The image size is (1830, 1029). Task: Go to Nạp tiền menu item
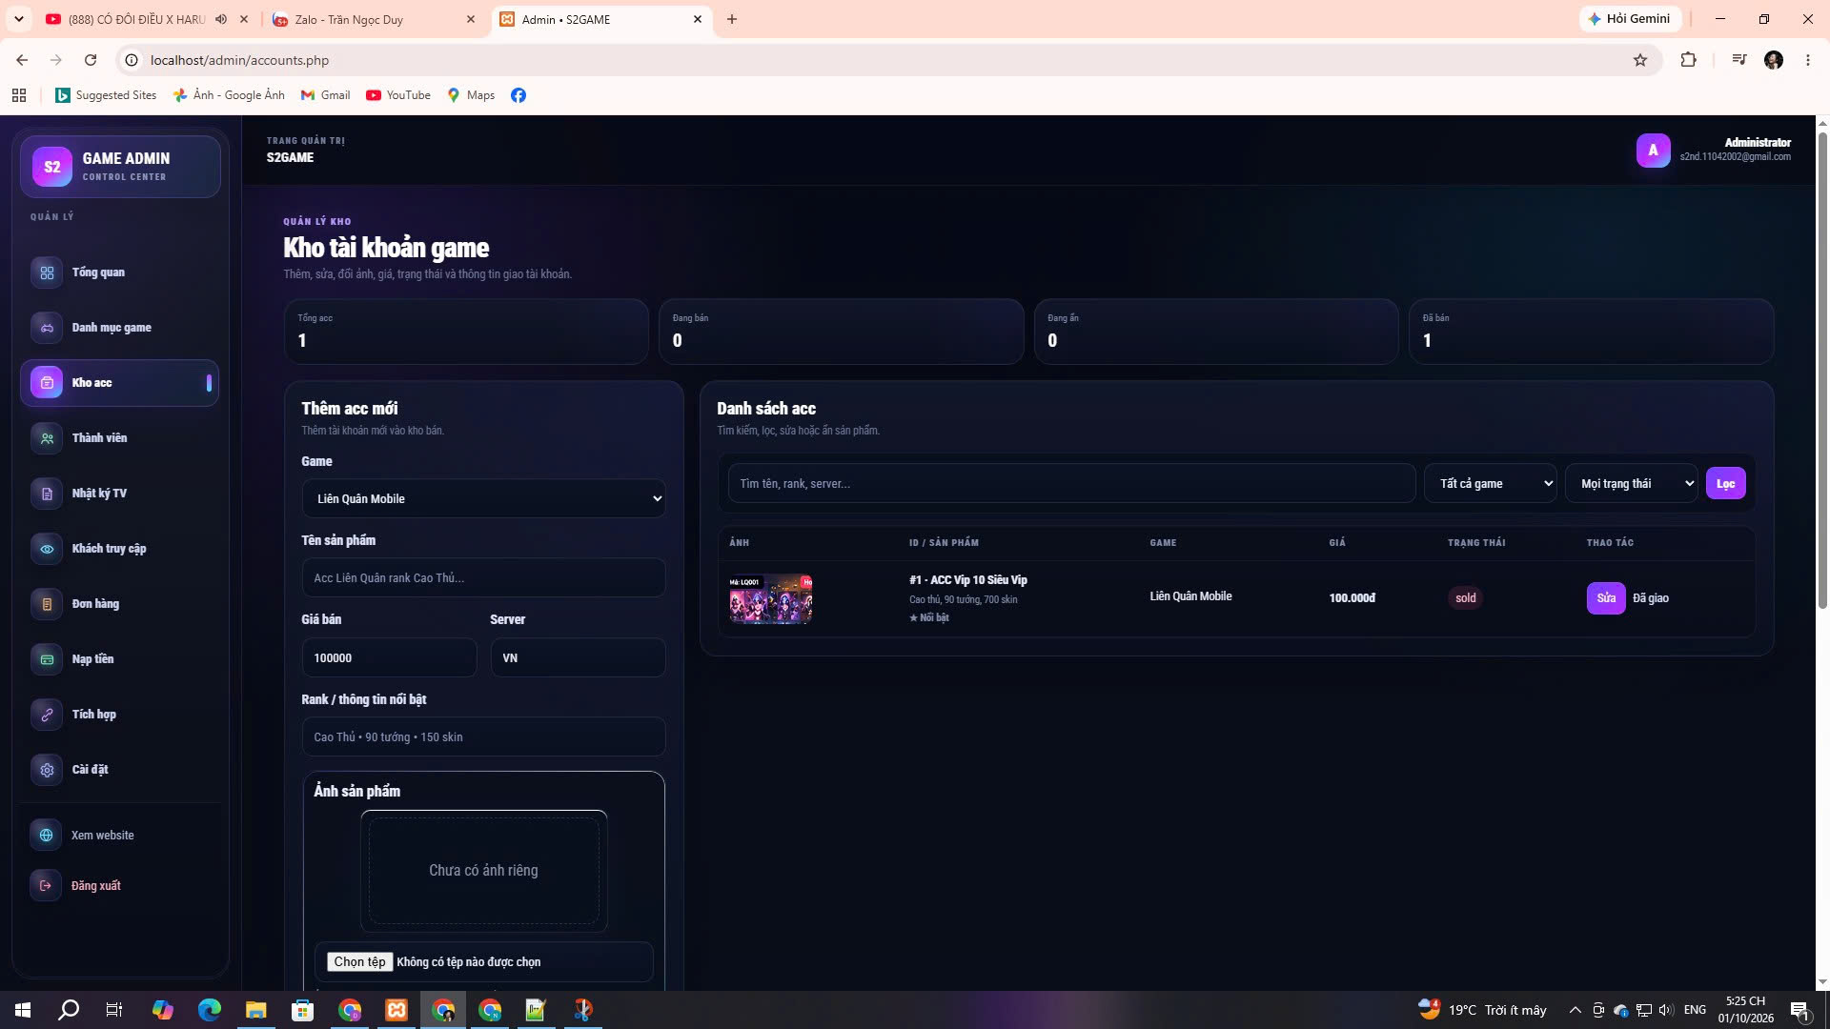120,659
